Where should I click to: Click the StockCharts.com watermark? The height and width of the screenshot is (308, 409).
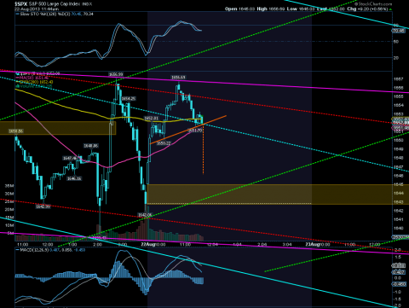[x=375, y=3]
